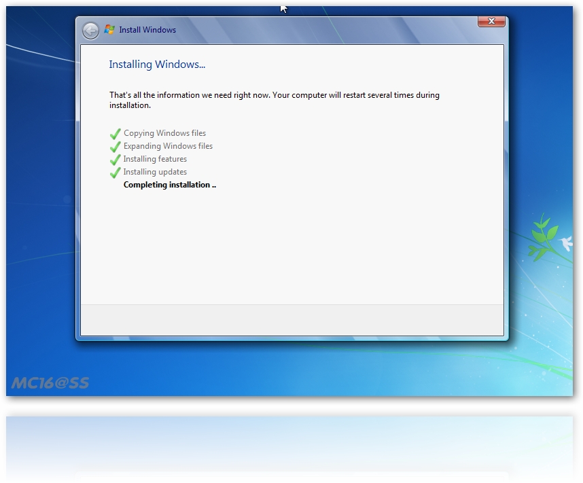Select the 'Installing updates' step text
The width and height of the screenshot is (583, 483).
(x=155, y=172)
